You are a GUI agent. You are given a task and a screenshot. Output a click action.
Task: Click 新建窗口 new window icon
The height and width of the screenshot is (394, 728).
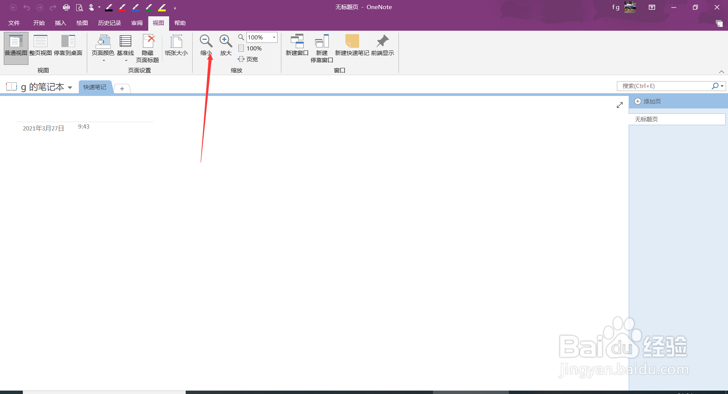click(x=297, y=46)
